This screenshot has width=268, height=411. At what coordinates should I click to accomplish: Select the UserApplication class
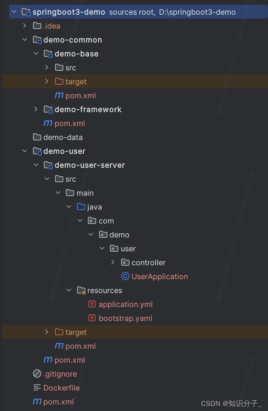pyautogui.click(x=160, y=276)
